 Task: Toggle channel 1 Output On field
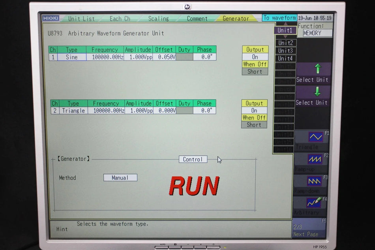[x=255, y=57]
